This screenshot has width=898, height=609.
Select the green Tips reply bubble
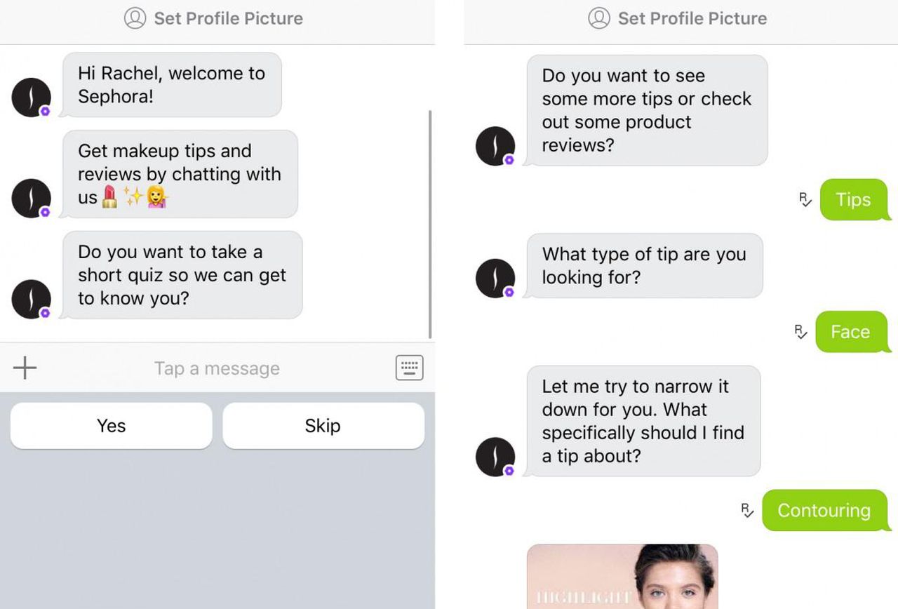(852, 200)
